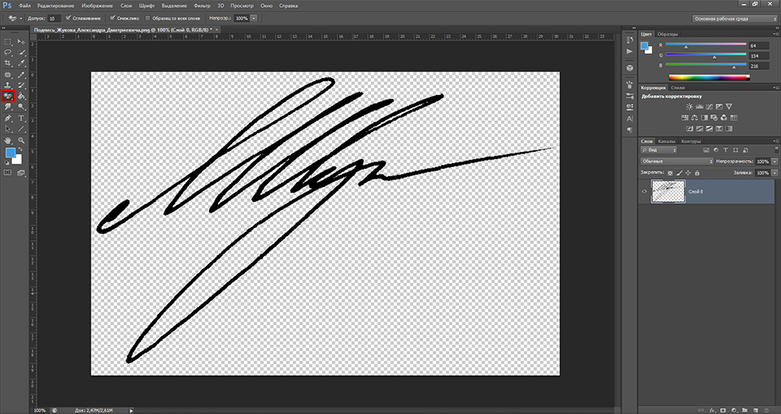Activate the Crop tool
The width and height of the screenshot is (781, 414).
(8, 62)
